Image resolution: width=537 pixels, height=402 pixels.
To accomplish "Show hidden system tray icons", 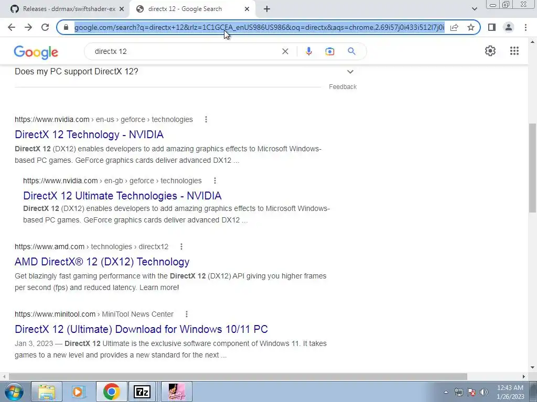I will click(446, 392).
